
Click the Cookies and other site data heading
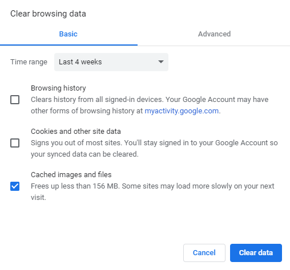click(x=76, y=132)
